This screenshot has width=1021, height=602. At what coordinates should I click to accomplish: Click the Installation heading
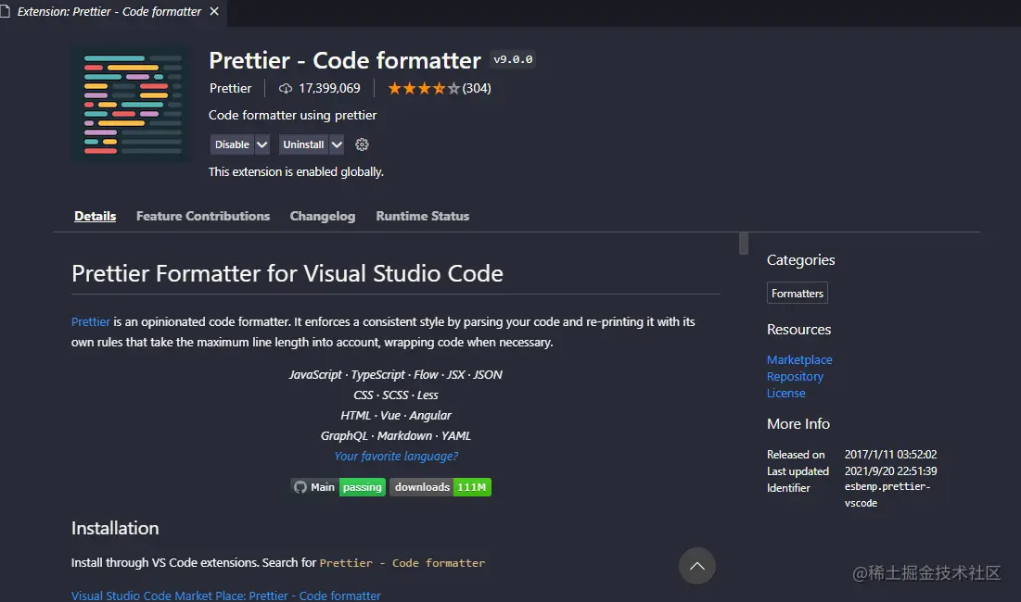115,528
